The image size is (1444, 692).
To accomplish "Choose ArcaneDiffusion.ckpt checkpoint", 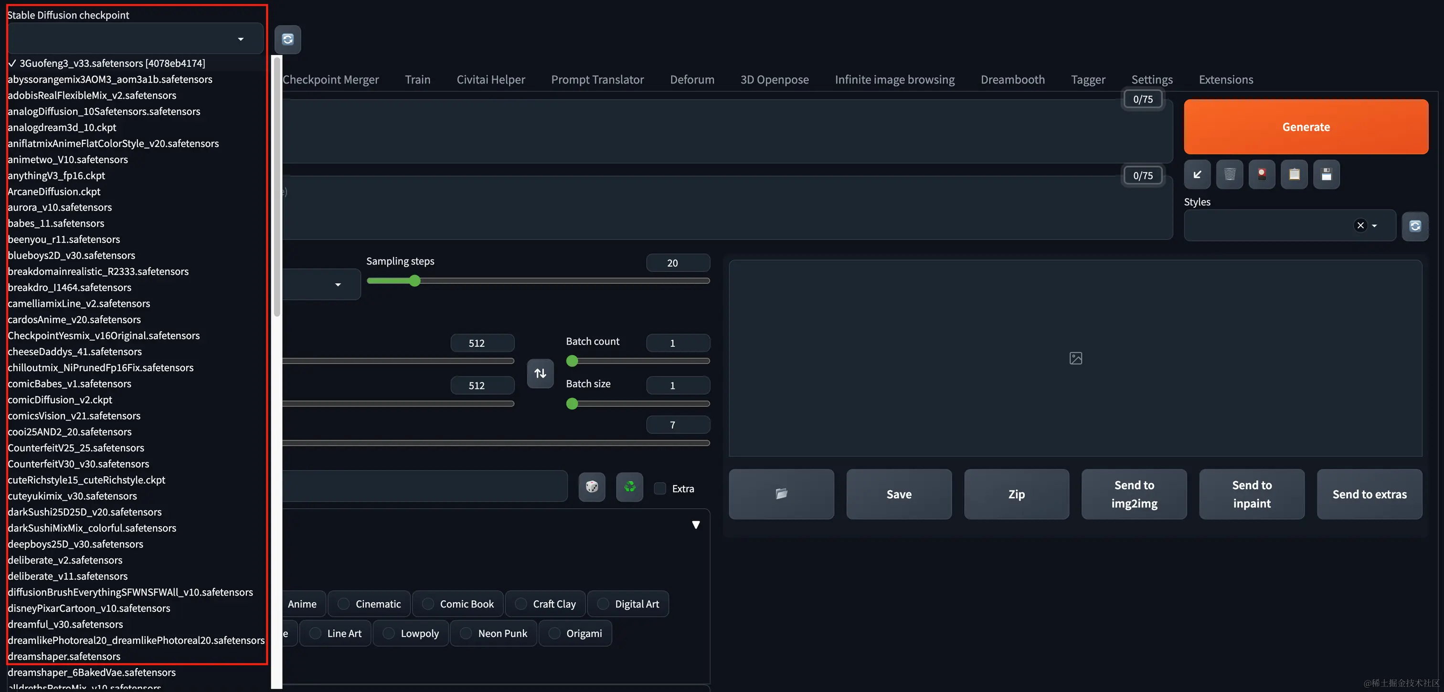I will coord(54,191).
